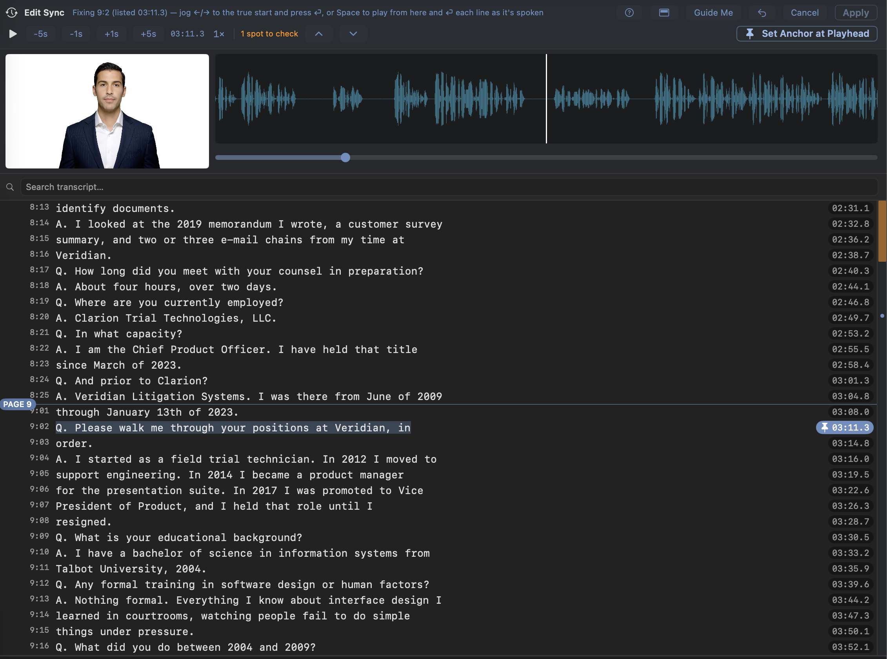Click timestamp 03:14.8
Screen dimensions: 887x659
(850, 444)
